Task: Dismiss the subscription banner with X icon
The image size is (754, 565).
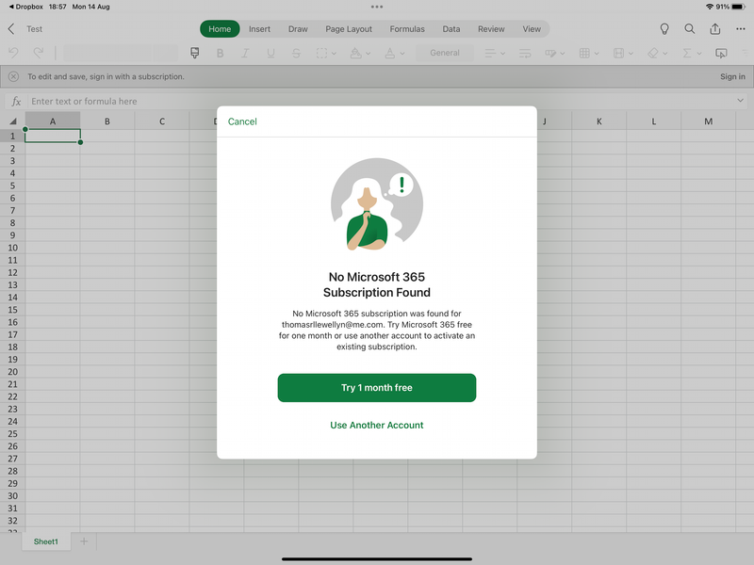Action: [13, 77]
